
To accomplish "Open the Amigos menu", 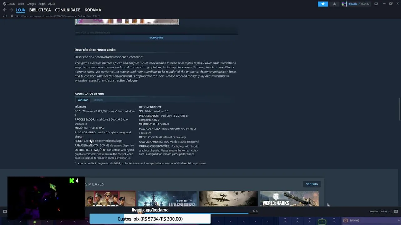I will pos(31,4).
